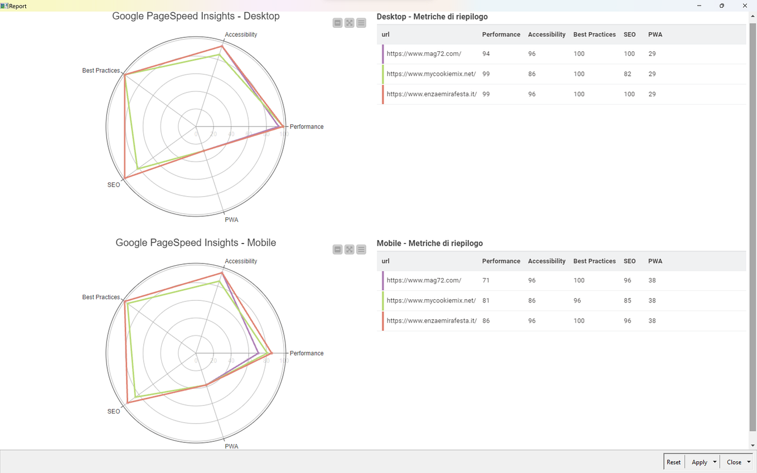The height and width of the screenshot is (473, 757).
Task: Select the Performance column header in Desktop table
Action: (501, 34)
